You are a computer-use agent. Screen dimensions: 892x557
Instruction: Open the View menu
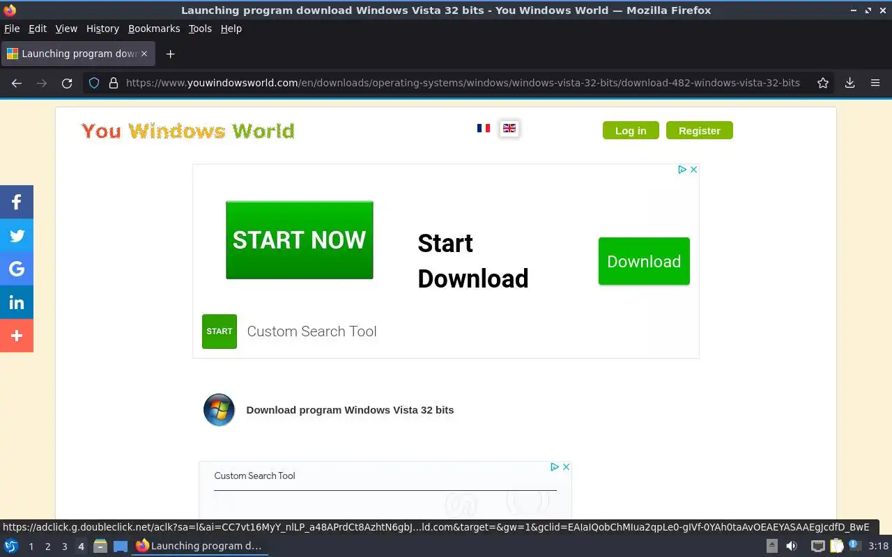tap(66, 29)
